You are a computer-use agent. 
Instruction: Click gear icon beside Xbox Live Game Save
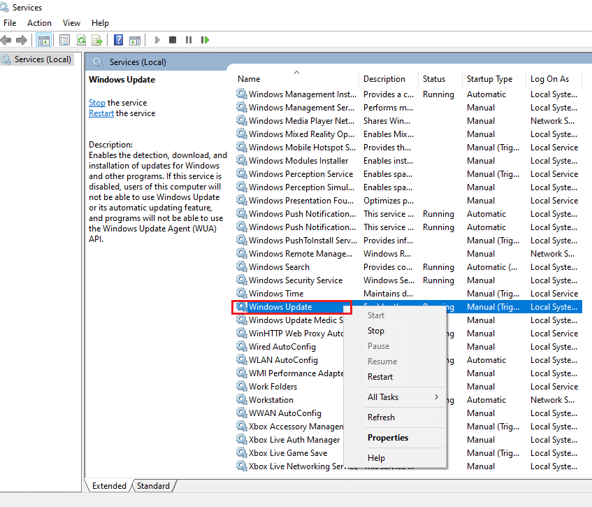pyautogui.click(x=242, y=452)
